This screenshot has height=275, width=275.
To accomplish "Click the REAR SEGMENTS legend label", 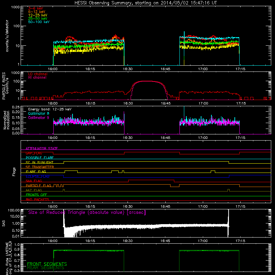I will pos(46,268).
